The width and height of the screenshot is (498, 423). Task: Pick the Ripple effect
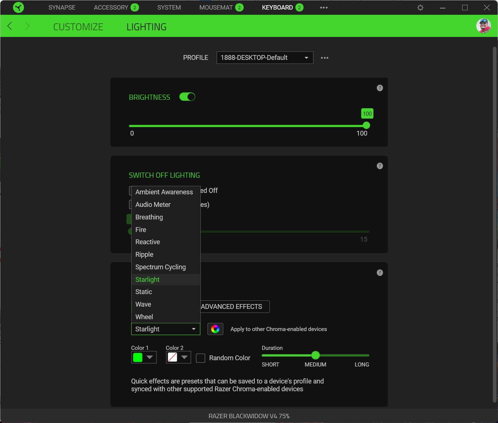pyautogui.click(x=166, y=255)
